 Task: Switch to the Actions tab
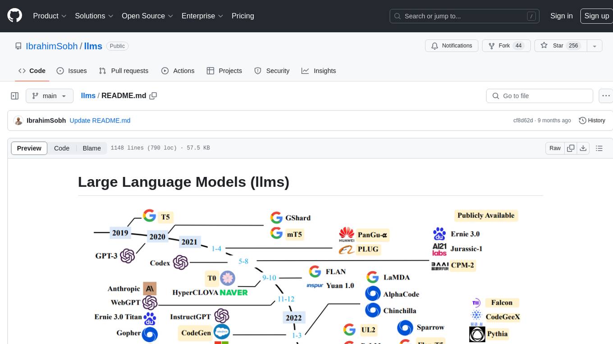[x=178, y=71]
